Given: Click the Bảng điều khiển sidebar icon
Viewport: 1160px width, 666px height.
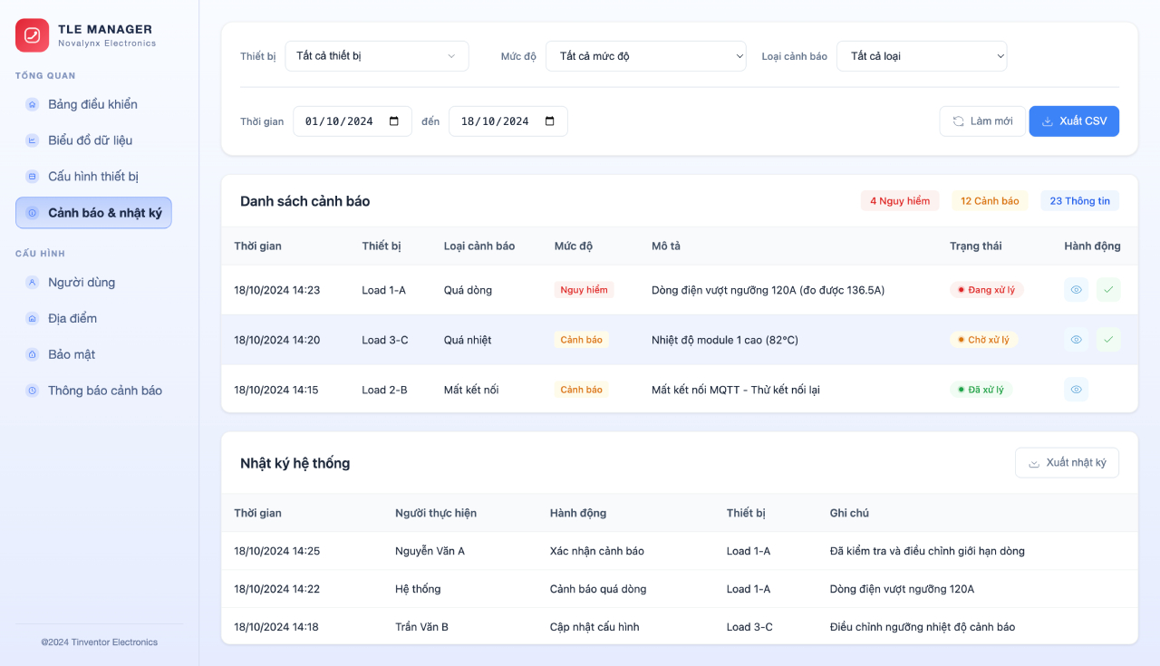Looking at the screenshot, I should coord(32,104).
